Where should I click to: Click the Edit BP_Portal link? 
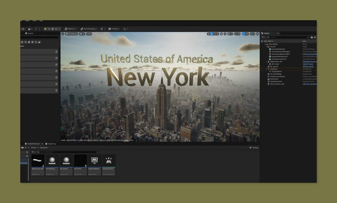(308, 64)
